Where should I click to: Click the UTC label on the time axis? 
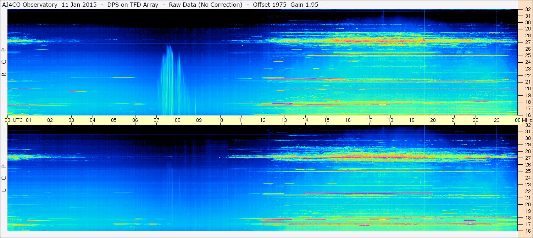click(18, 120)
